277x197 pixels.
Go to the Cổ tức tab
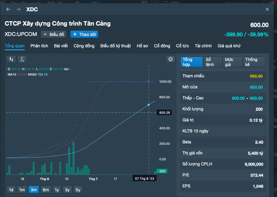click(x=182, y=46)
